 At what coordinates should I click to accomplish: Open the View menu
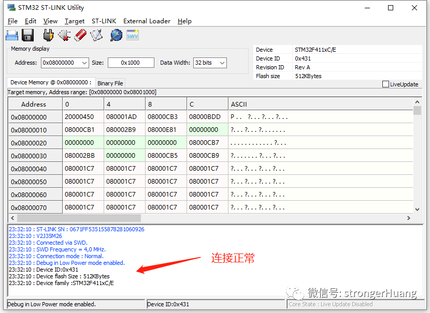click(50, 21)
